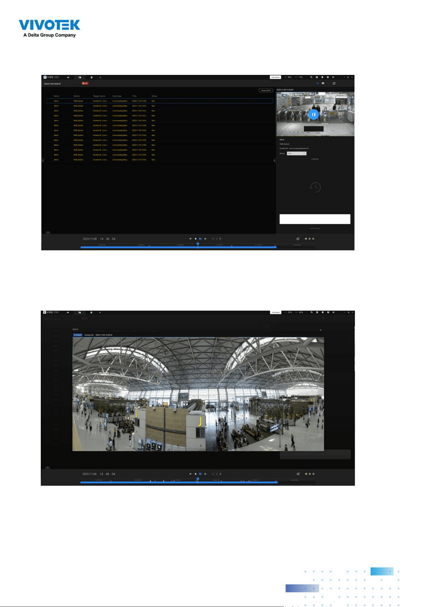Open the live view tab in lower screenshot

68,313
